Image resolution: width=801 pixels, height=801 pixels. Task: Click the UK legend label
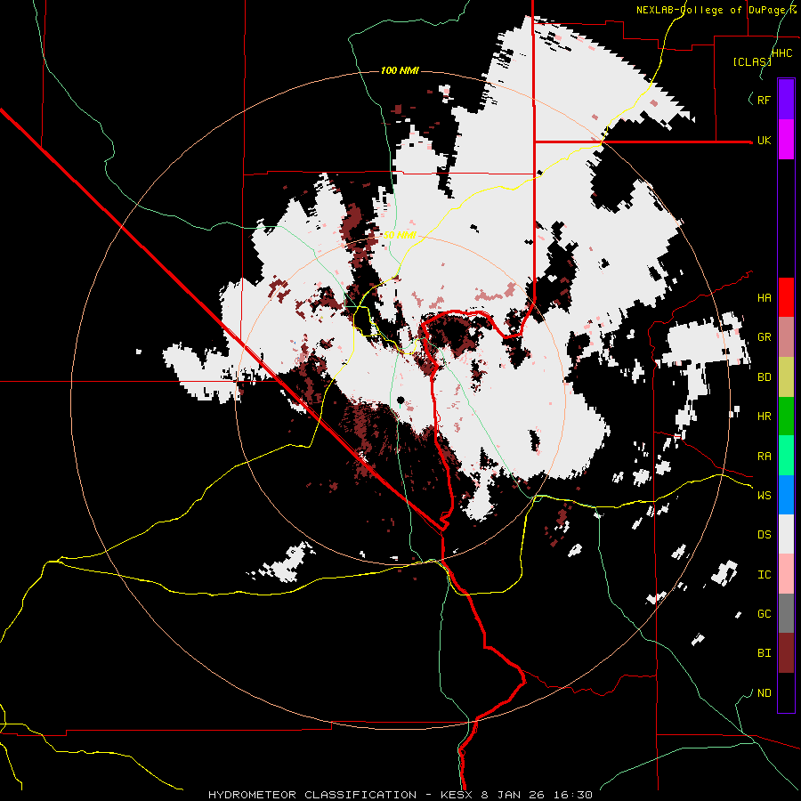[x=764, y=140]
